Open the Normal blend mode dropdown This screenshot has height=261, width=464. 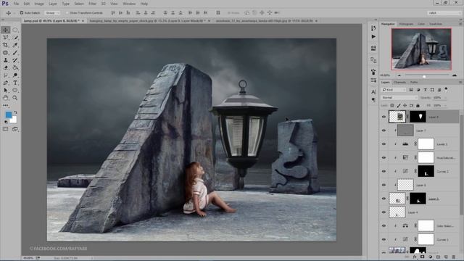399,97
